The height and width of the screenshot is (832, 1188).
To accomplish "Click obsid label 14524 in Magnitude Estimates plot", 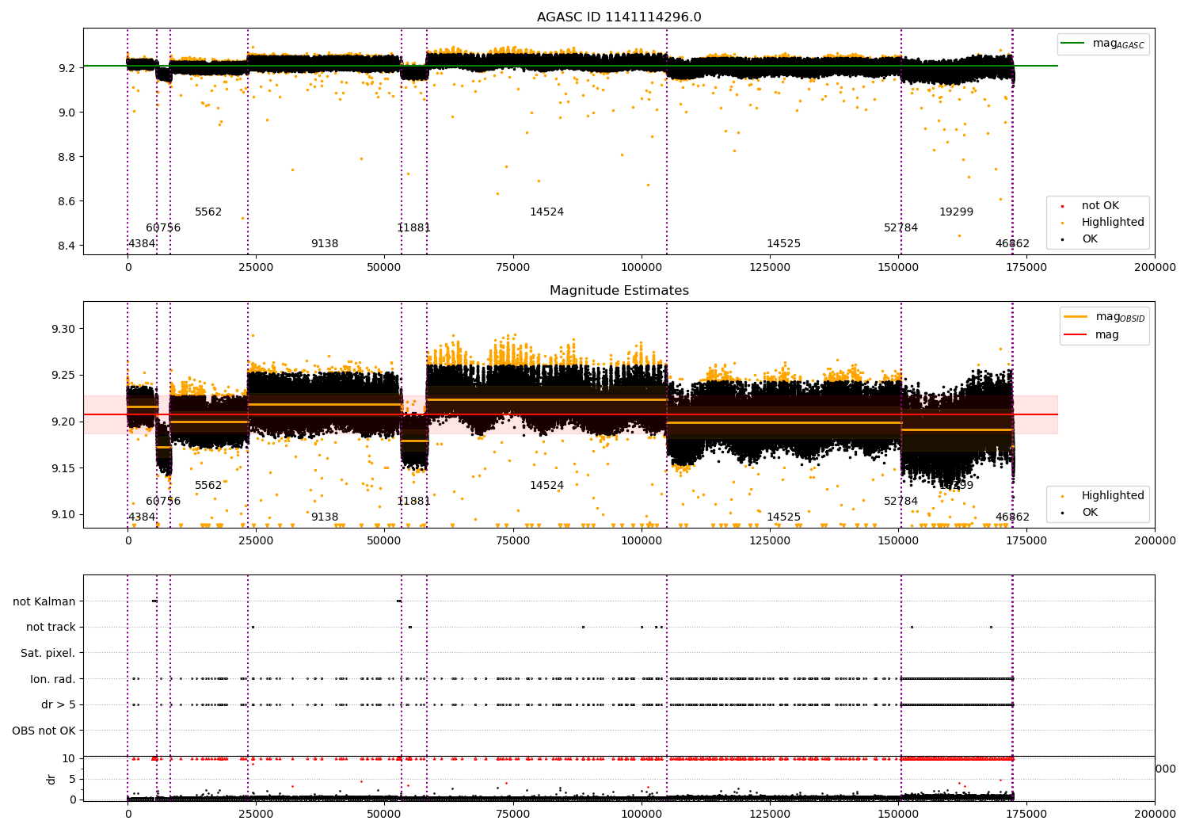I will 547,486.
